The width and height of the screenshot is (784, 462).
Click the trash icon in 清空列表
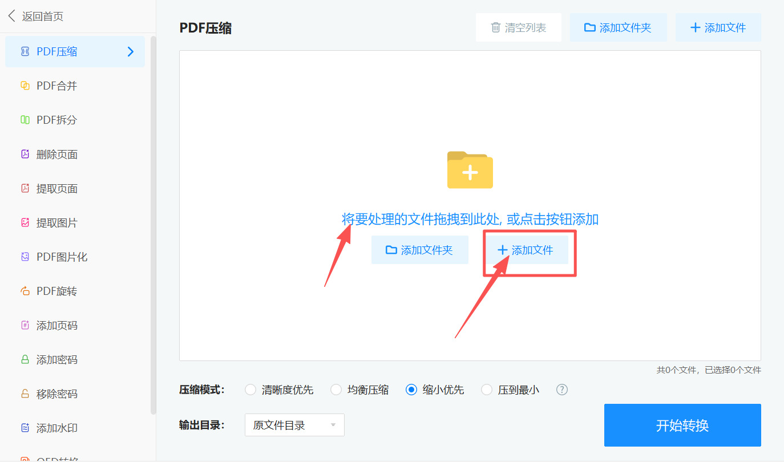[x=495, y=27]
